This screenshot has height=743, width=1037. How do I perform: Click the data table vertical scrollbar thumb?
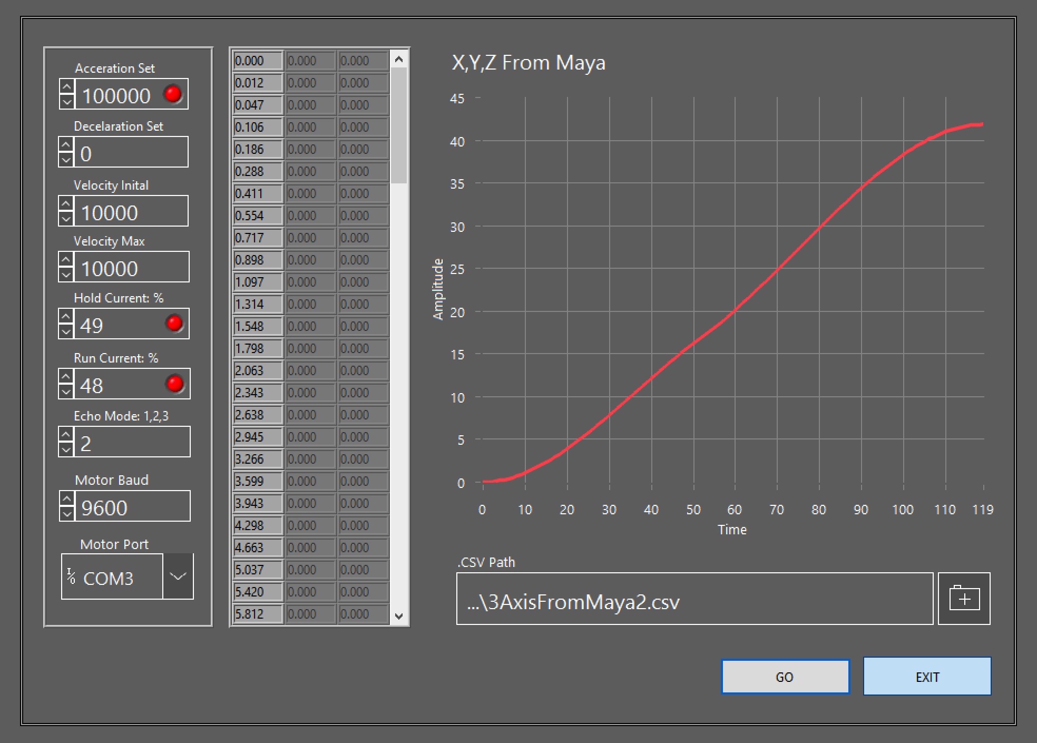click(399, 125)
